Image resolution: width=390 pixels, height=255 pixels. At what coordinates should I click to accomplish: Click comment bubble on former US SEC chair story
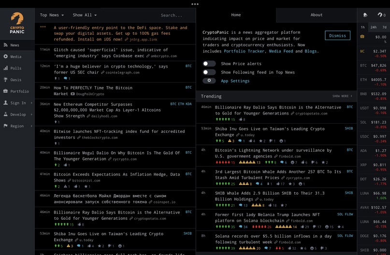pos(65,78)
